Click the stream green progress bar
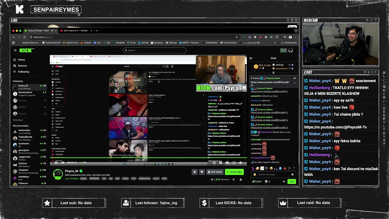 (148, 158)
